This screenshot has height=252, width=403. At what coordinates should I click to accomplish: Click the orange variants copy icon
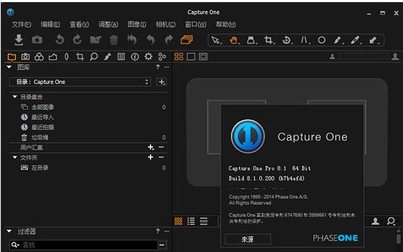pyautogui.click(x=187, y=40)
